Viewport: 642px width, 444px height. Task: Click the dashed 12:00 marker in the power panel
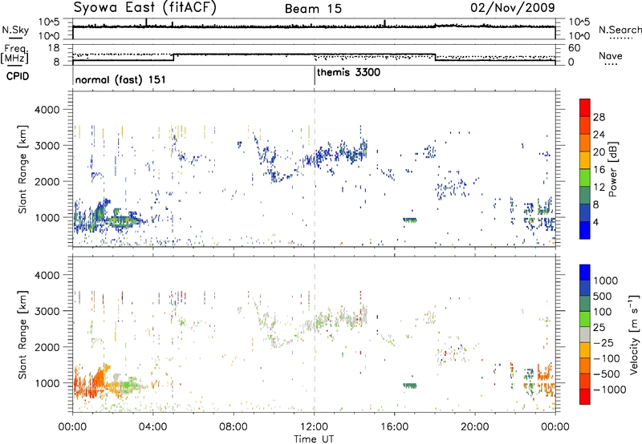click(315, 168)
